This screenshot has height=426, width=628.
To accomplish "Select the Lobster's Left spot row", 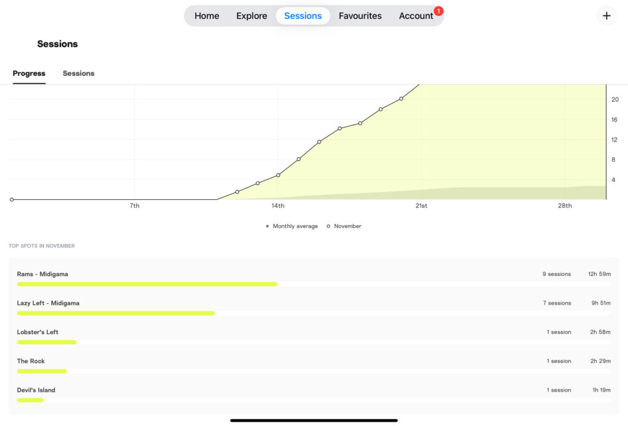I will [x=37, y=332].
